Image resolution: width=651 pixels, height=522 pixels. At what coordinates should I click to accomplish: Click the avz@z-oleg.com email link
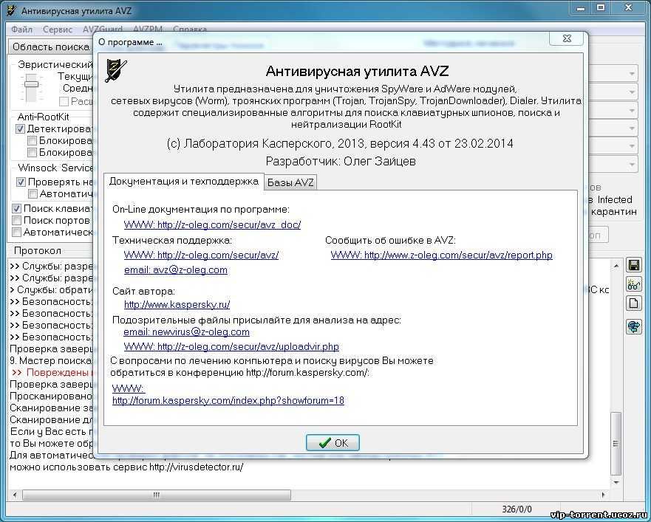coord(176,269)
